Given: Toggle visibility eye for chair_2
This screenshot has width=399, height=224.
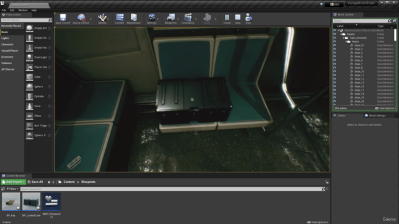Looking at the screenshot, I should click(335, 49).
